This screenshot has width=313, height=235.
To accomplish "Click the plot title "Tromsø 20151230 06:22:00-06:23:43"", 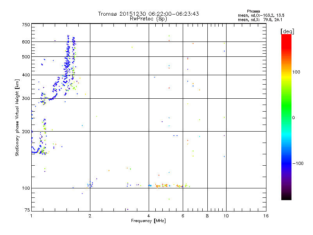I will (149, 14).
